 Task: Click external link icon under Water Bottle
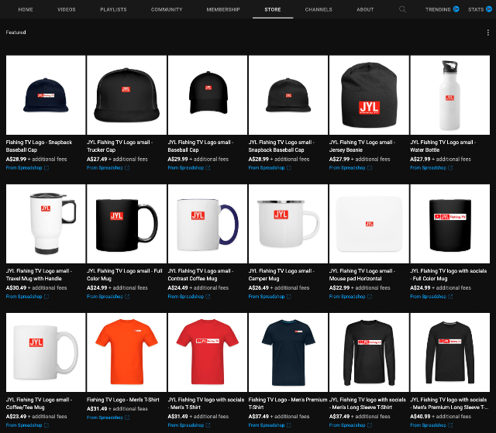(450, 167)
